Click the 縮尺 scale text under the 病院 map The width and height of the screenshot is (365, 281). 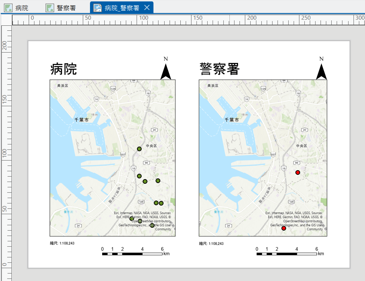(x=62, y=243)
